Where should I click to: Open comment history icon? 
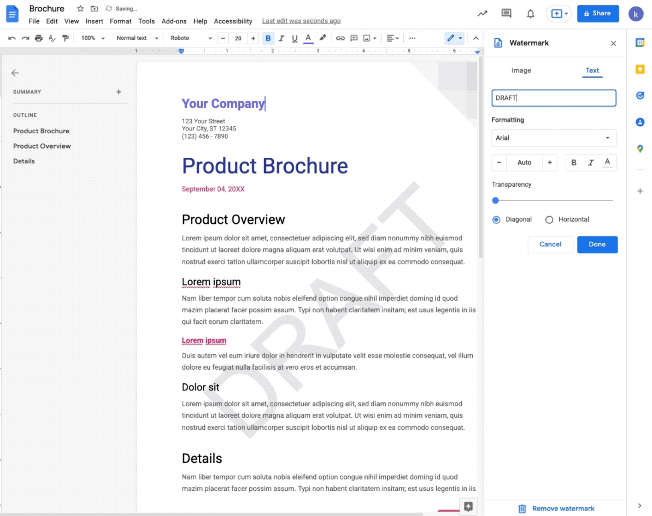[506, 14]
